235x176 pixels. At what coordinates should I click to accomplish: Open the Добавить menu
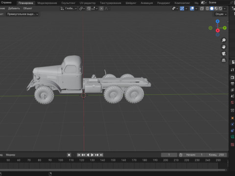pyautogui.click(x=14, y=8)
